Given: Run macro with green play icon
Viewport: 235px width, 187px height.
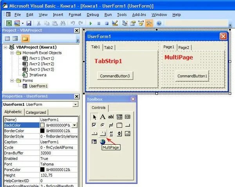Looking at the screenshot, I should 90,24.
